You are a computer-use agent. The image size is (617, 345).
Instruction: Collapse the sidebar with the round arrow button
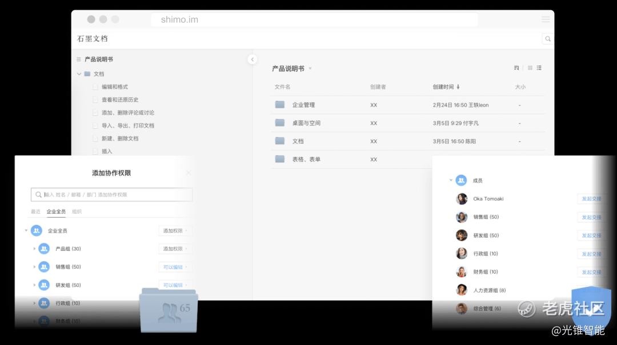[253, 59]
